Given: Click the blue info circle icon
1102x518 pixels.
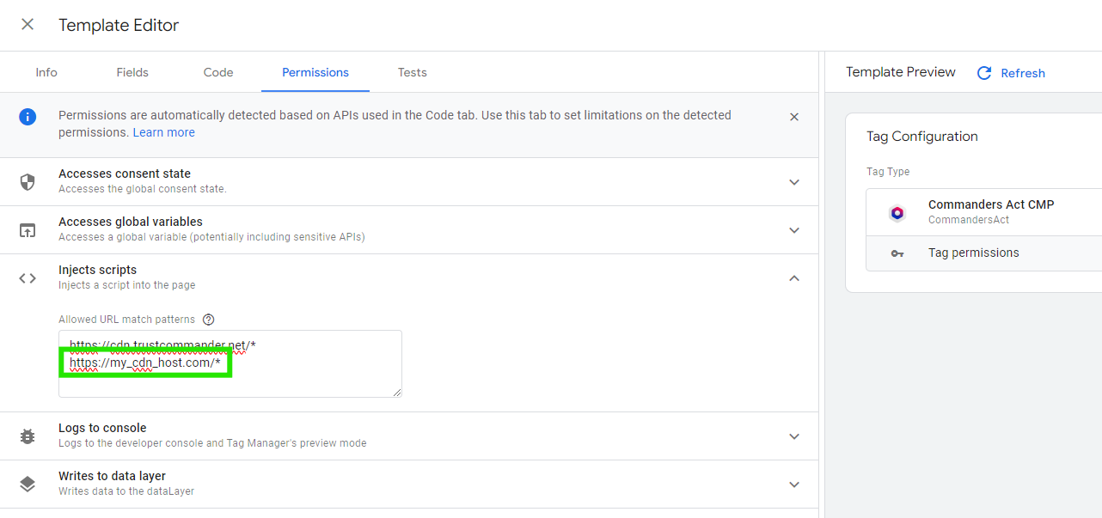Looking at the screenshot, I should click(28, 117).
